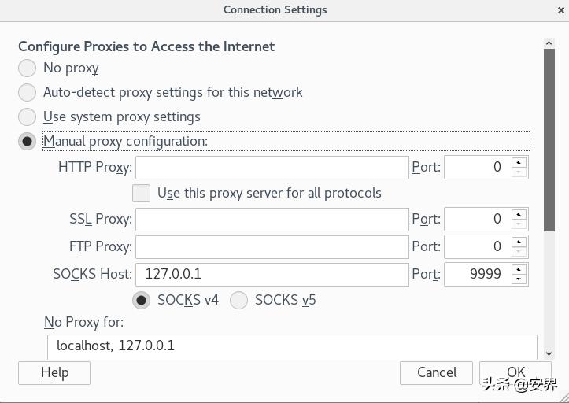Click the SSL Proxy text field
Screen dimensions: 569x403
[272, 220]
